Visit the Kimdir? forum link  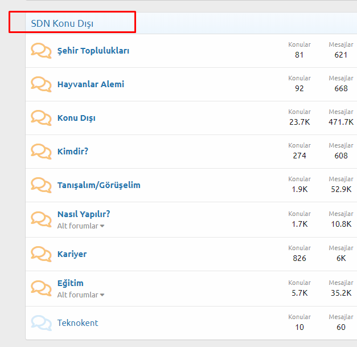(x=73, y=152)
